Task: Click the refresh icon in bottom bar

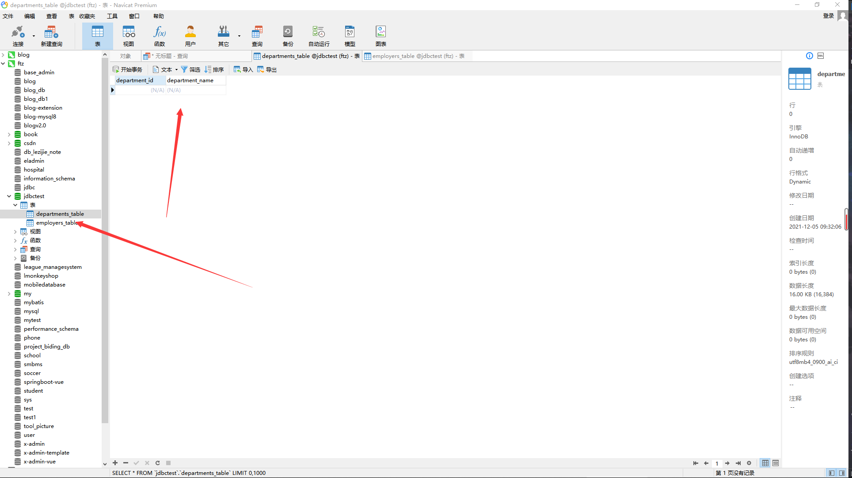Action: pyautogui.click(x=157, y=463)
